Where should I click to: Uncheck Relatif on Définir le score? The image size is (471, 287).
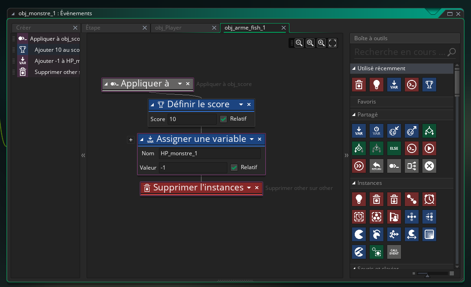pos(224,119)
